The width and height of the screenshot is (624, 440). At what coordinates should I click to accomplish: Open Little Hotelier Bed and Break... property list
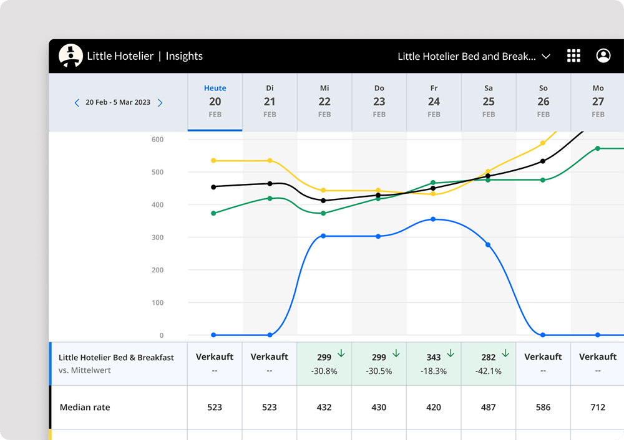(466, 56)
